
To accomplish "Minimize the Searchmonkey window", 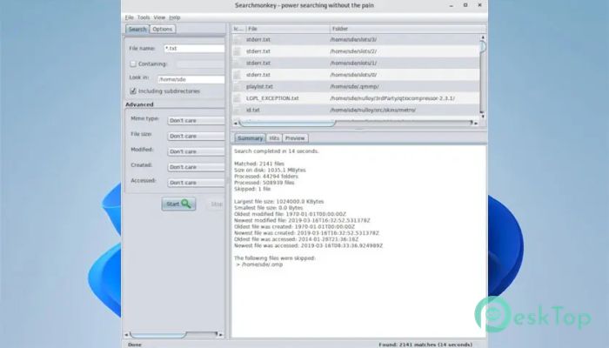I will point(452,5).
